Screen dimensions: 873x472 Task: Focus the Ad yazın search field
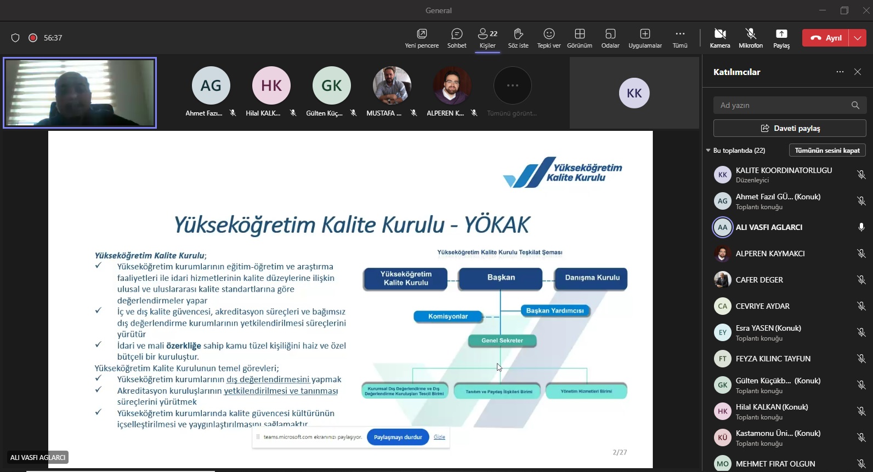click(790, 105)
